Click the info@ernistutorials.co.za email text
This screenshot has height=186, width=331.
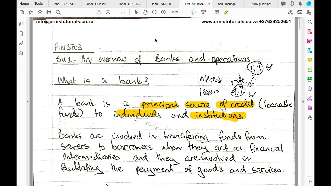[65, 21]
